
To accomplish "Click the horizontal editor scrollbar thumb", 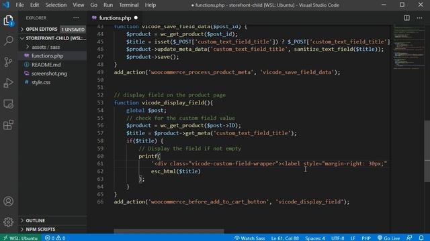I will pyautogui.click(x=169, y=231).
